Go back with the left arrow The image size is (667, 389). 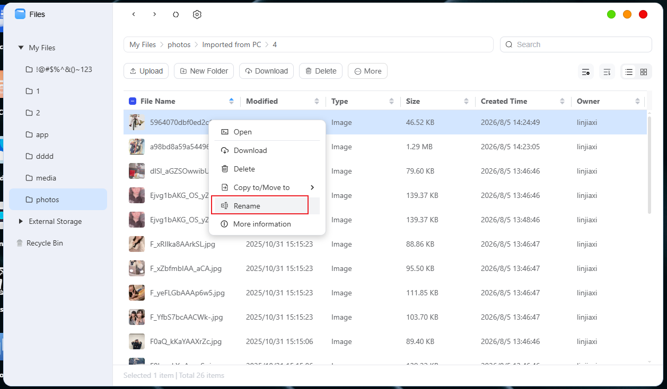pos(134,14)
